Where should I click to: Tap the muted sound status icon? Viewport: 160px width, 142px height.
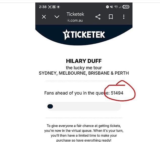click(x=112, y=7)
